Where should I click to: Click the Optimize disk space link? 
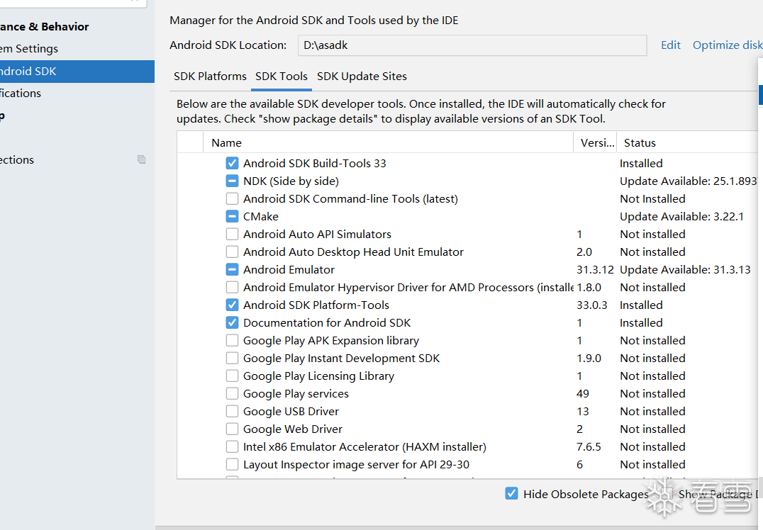(728, 45)
